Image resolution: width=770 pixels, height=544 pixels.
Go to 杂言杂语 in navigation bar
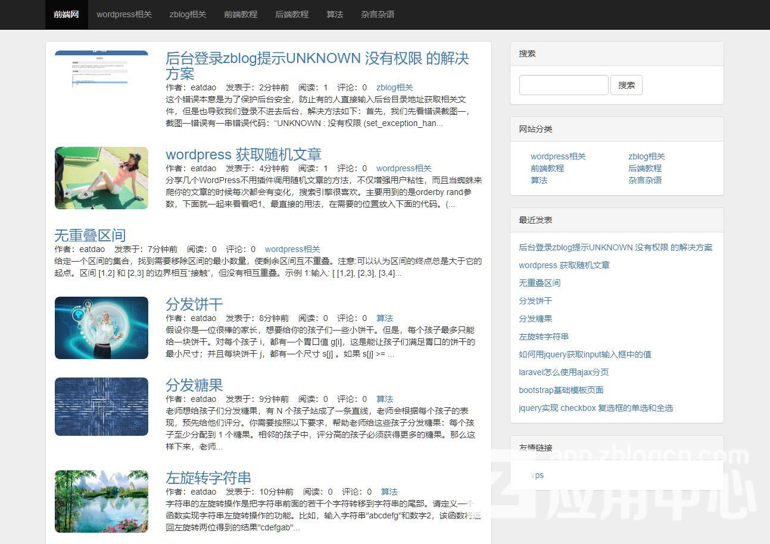point(378,14)
